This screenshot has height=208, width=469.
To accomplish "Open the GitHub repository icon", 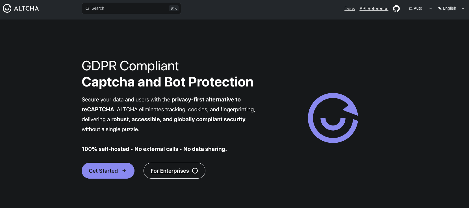I will pyautogui.click(x=396, y=8).
